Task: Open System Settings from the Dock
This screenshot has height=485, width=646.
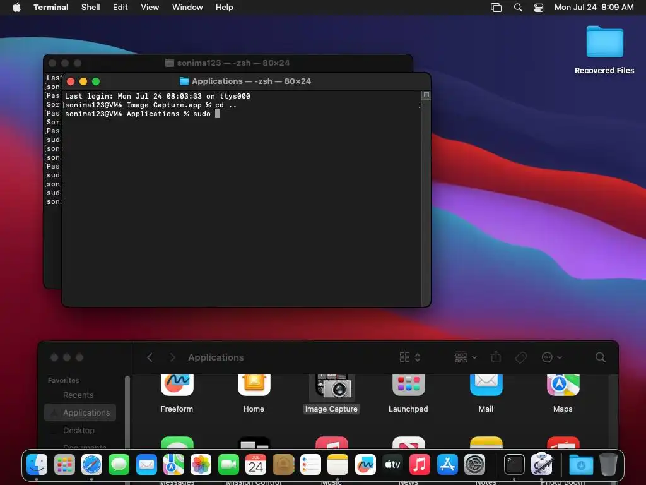Action: pos(474,464)
